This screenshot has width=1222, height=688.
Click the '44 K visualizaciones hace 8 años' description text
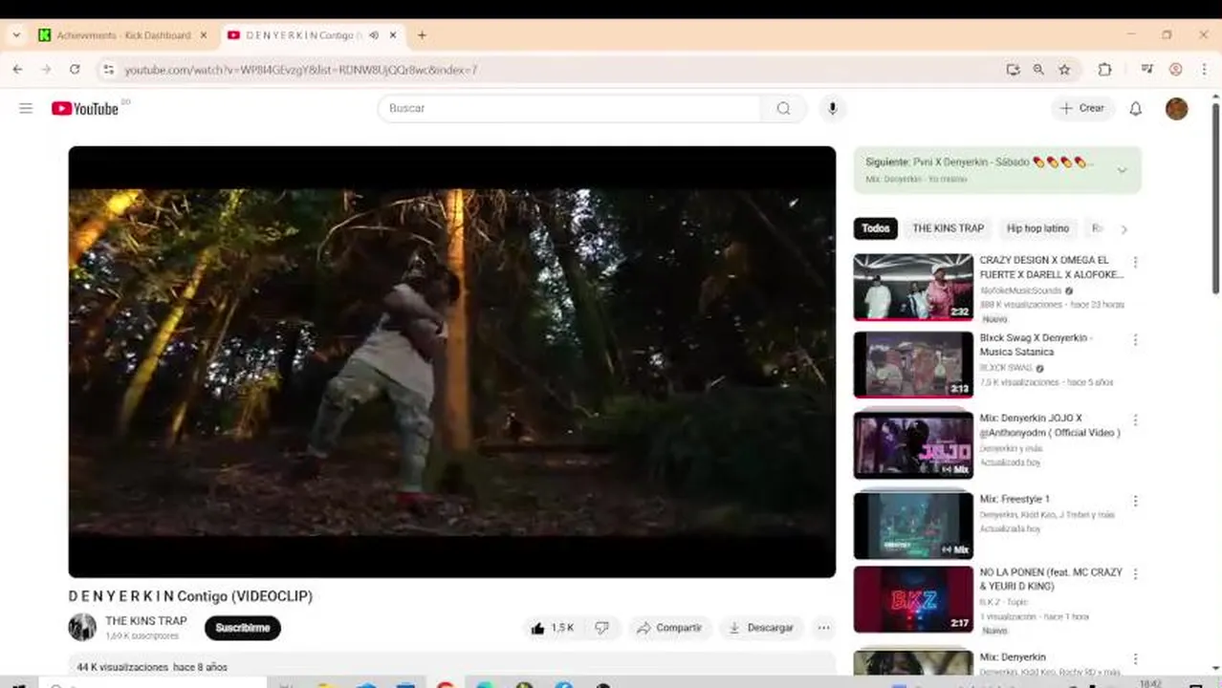152,667
